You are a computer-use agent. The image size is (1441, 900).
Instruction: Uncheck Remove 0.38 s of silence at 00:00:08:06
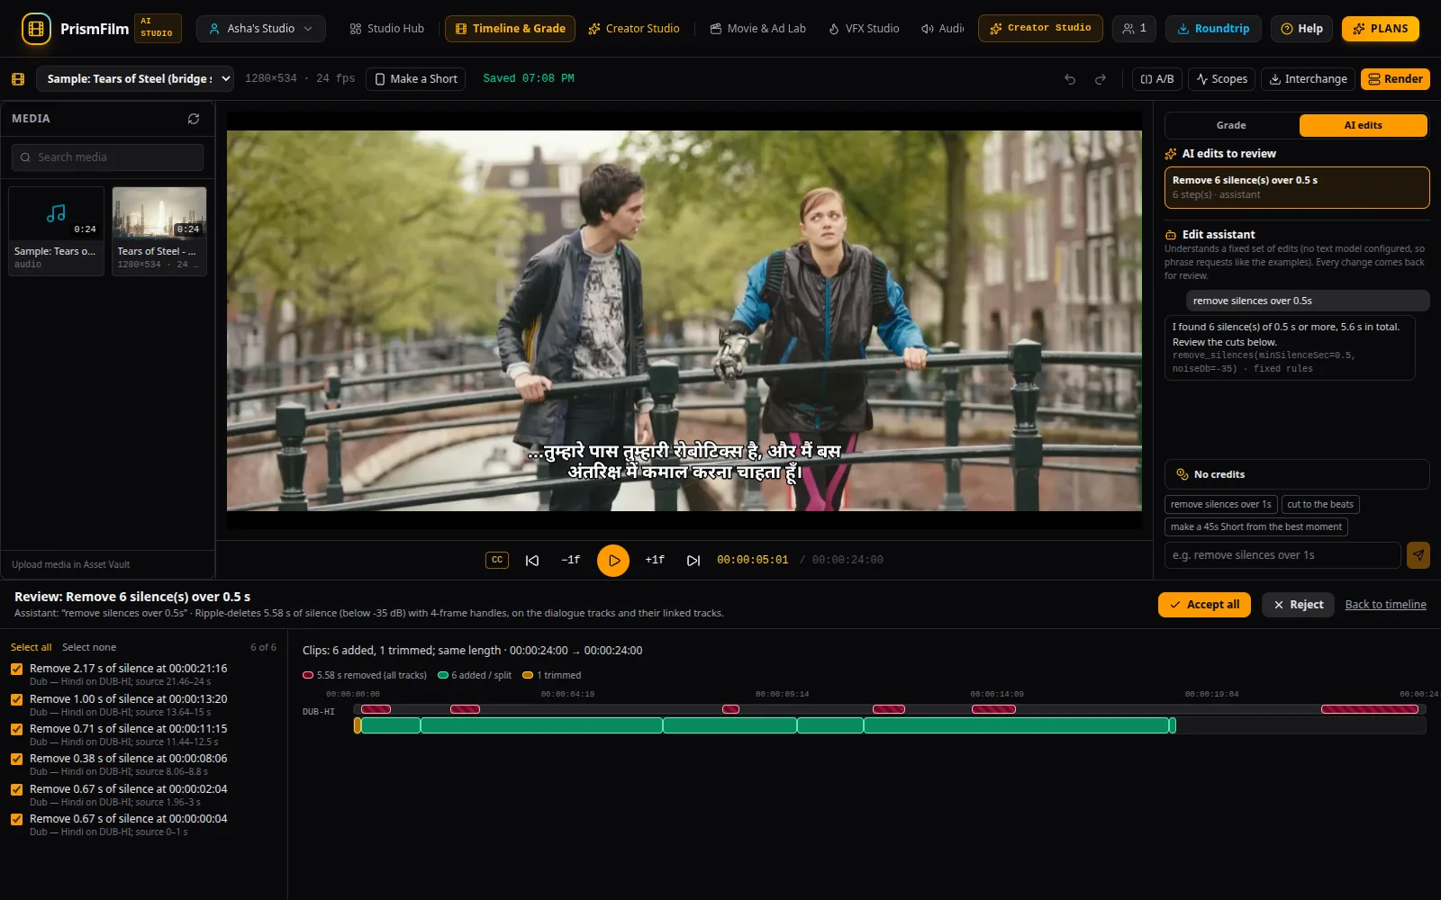pos(16,759)
